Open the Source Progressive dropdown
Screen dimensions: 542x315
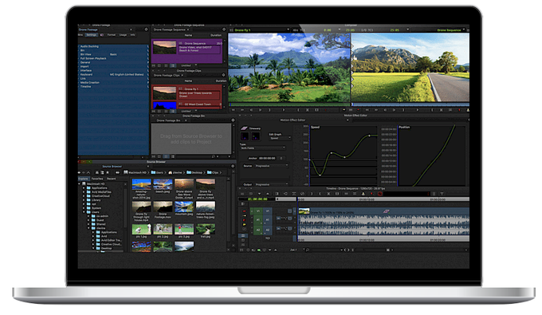tap(271, 166)
